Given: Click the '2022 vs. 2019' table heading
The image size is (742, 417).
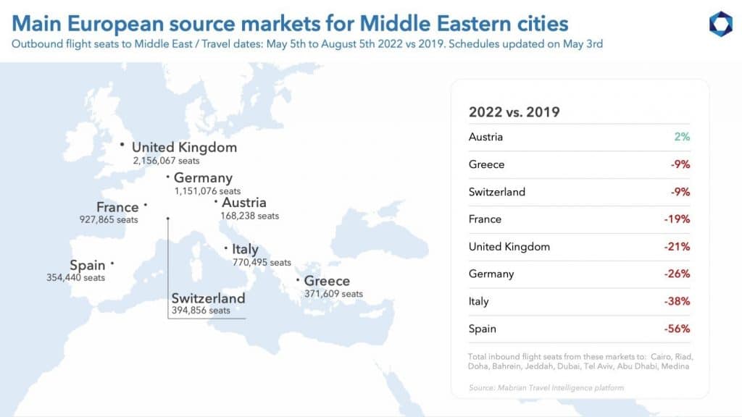Looking at the screenshot, I should tap(514, 112).
